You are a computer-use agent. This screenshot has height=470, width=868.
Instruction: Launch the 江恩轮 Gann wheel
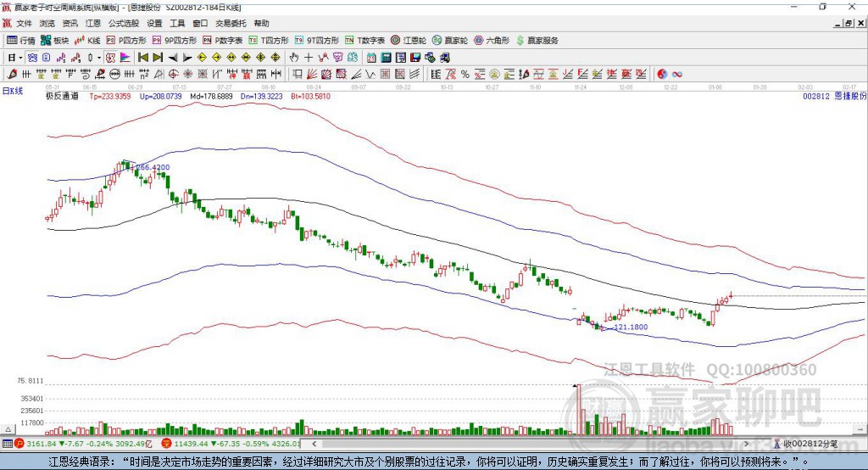pyautogui.click(x=409, y=41)
